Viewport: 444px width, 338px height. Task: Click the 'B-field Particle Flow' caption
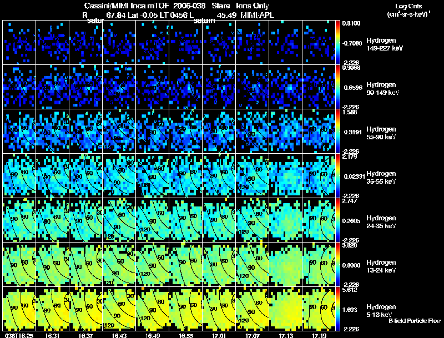click(x=415, y=321)
